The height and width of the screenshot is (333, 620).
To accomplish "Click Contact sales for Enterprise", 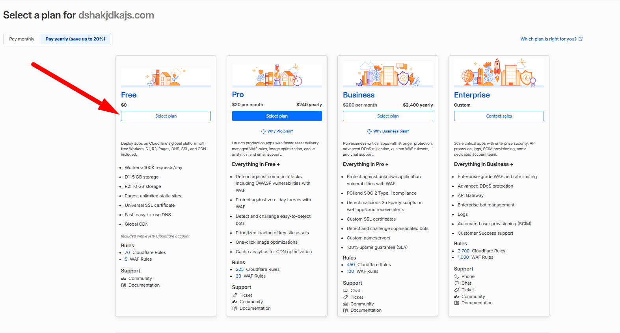I will click(x=499, y=116).
